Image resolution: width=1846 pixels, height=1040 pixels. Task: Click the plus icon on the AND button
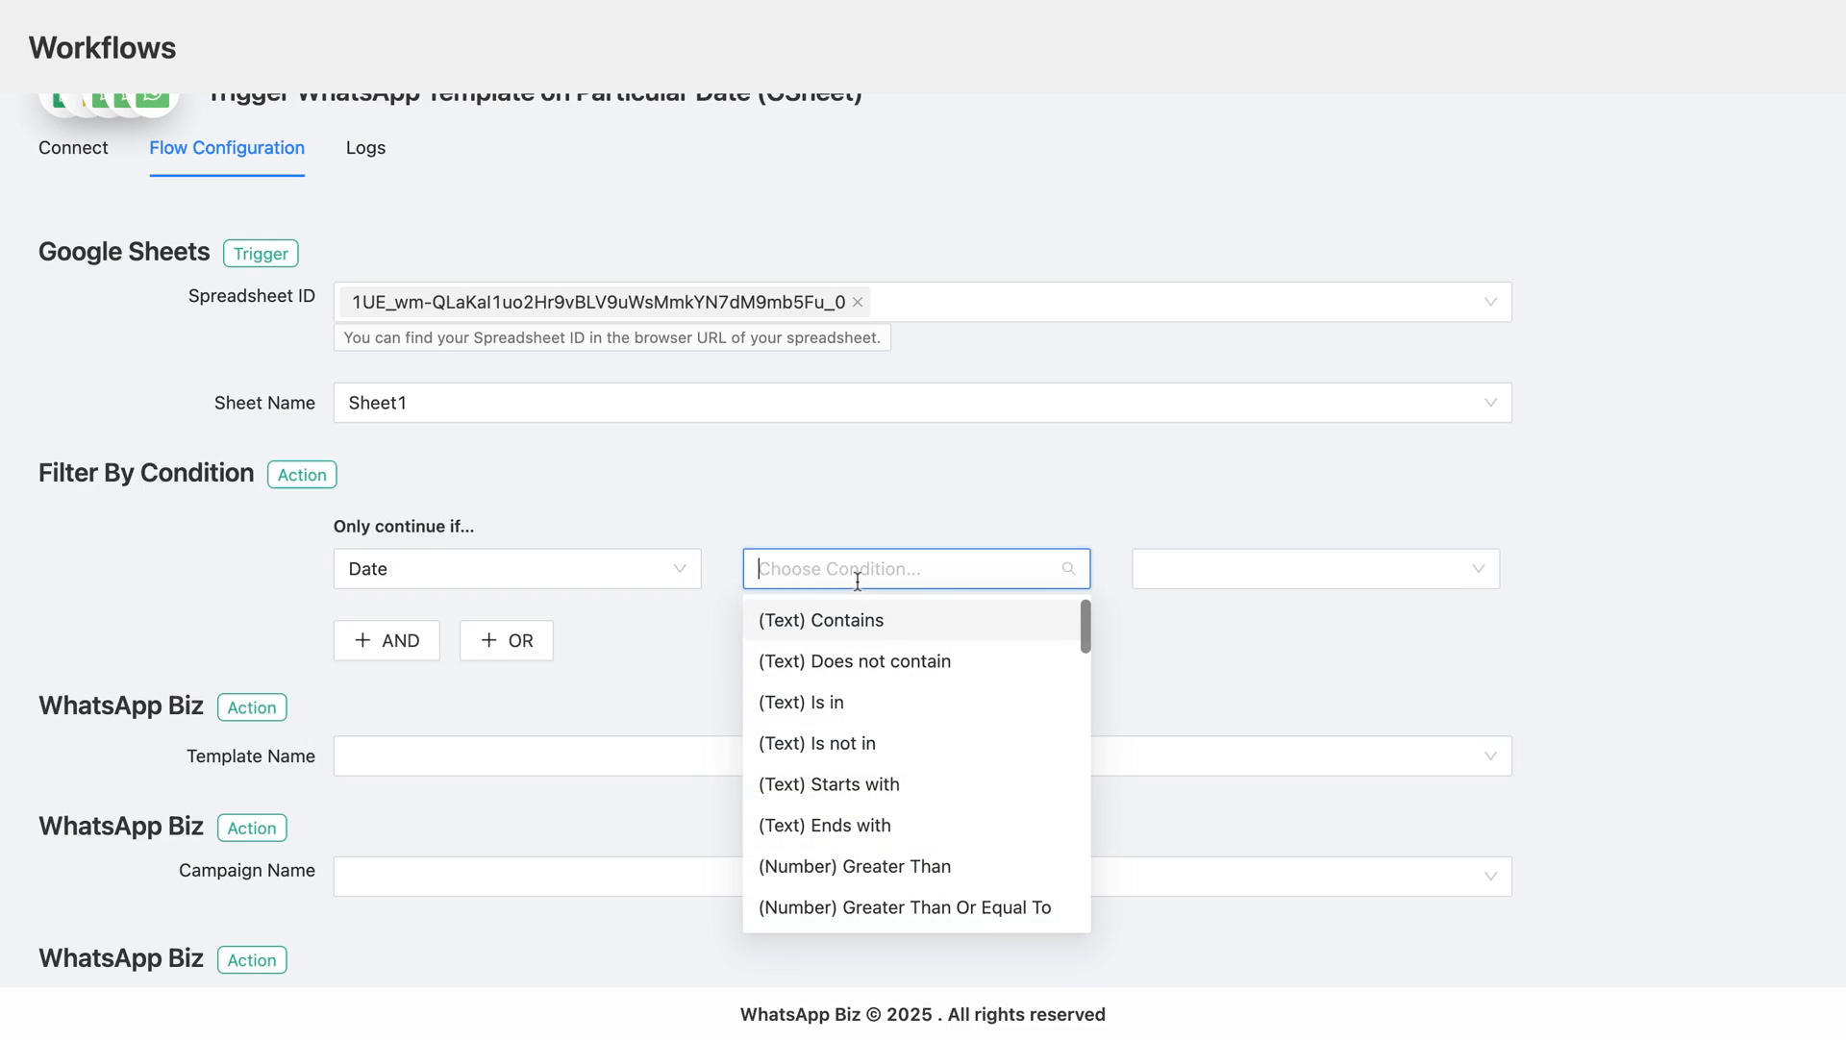point(362,640)
